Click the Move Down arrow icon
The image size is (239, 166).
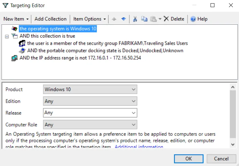124,19
